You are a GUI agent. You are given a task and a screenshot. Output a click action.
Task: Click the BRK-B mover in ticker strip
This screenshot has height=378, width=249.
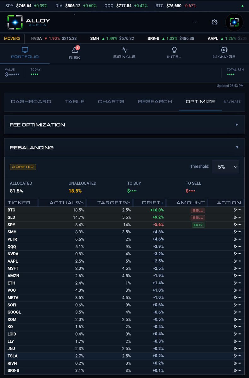(171, 38)
